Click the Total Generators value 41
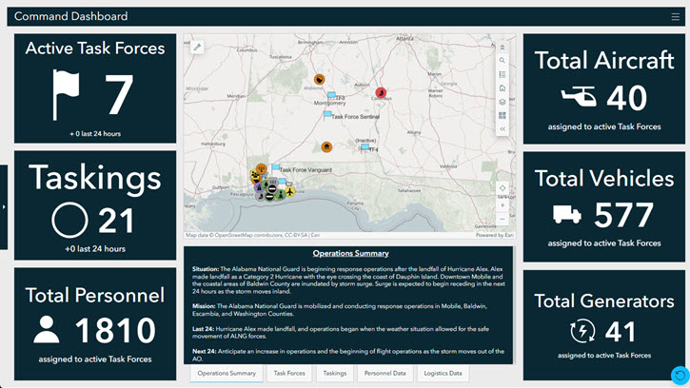 (x=621, y=332)
